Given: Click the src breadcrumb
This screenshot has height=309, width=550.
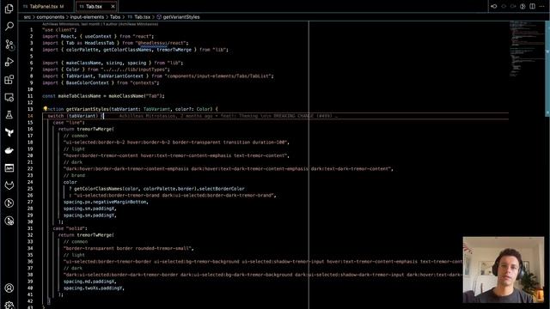Looking at the screenshot, I should click(27, 17).
